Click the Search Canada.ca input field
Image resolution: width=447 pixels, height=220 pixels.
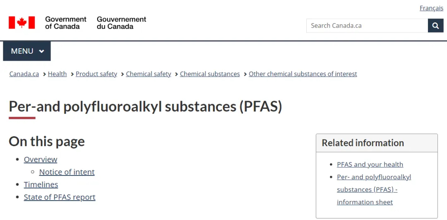pyautogui.click(x=367, y=26)
